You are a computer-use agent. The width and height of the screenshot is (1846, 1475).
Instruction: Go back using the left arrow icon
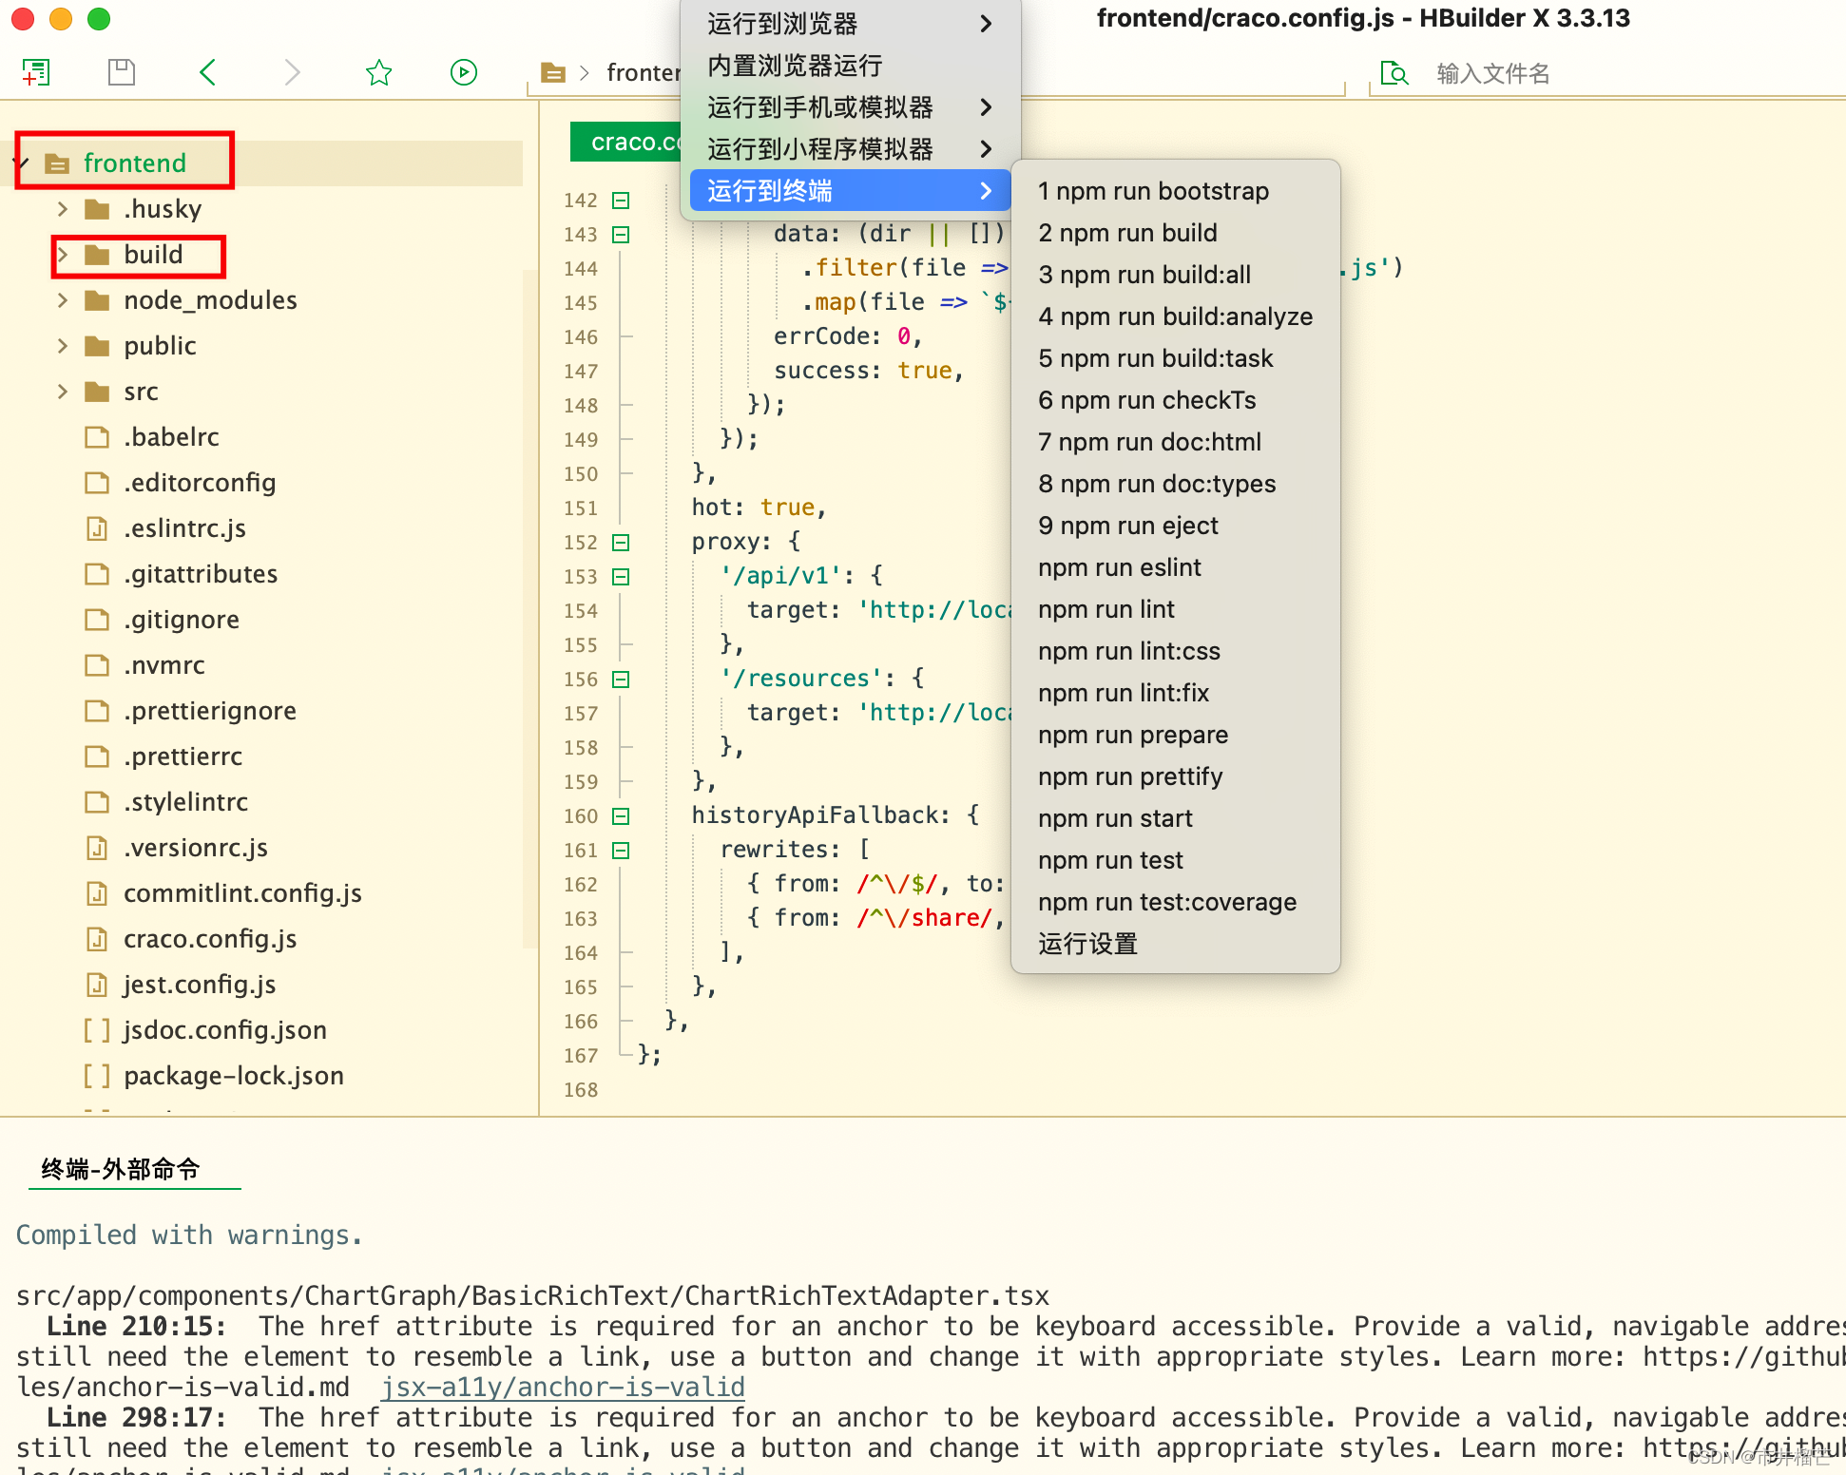coord(208,72)
